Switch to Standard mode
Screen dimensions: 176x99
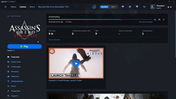point(104,7)
